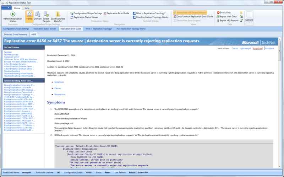284x177 pixels.
Task: Open Replication error 8614 sidebar link
Action: [x=19, y=100]
